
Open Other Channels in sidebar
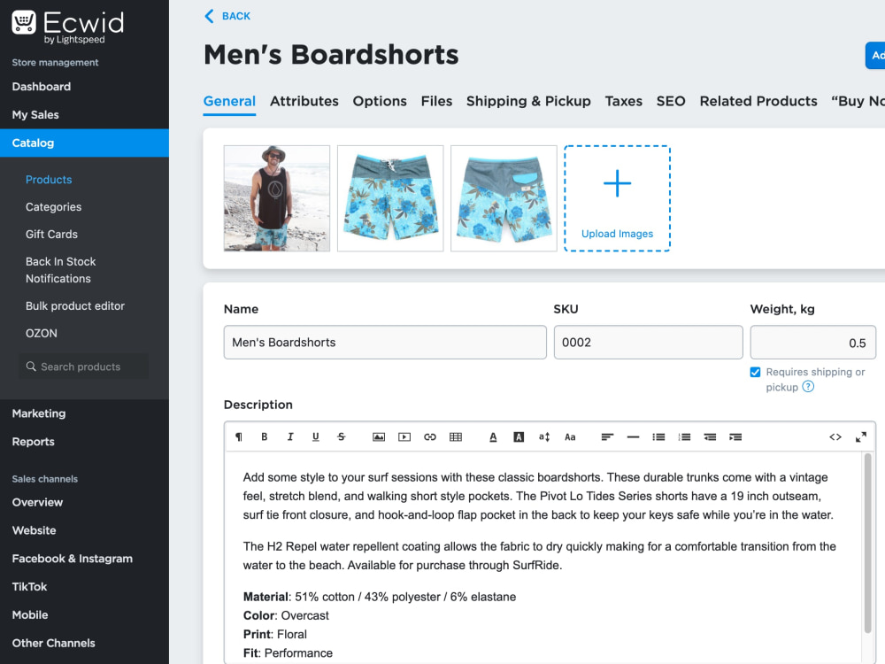(54, 643)
